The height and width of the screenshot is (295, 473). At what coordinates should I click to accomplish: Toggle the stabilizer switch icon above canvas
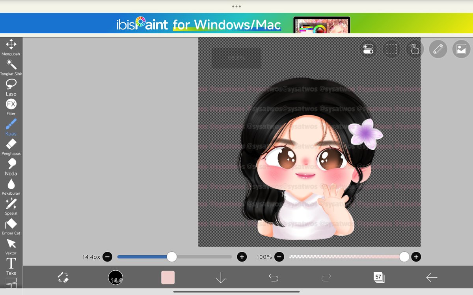[368, 49]
